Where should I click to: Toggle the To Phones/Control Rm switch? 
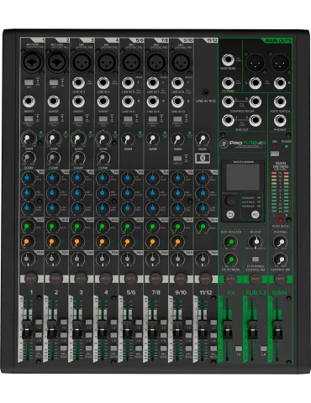pyautogui.click(x=256, y=259)
